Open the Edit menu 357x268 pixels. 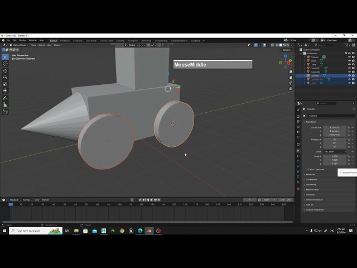point(15,40)
